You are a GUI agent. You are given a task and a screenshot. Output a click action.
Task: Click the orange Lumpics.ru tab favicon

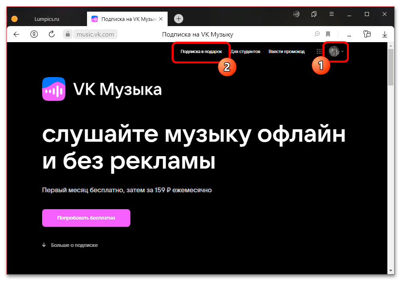pyautogui.click(x=14, y=19)
